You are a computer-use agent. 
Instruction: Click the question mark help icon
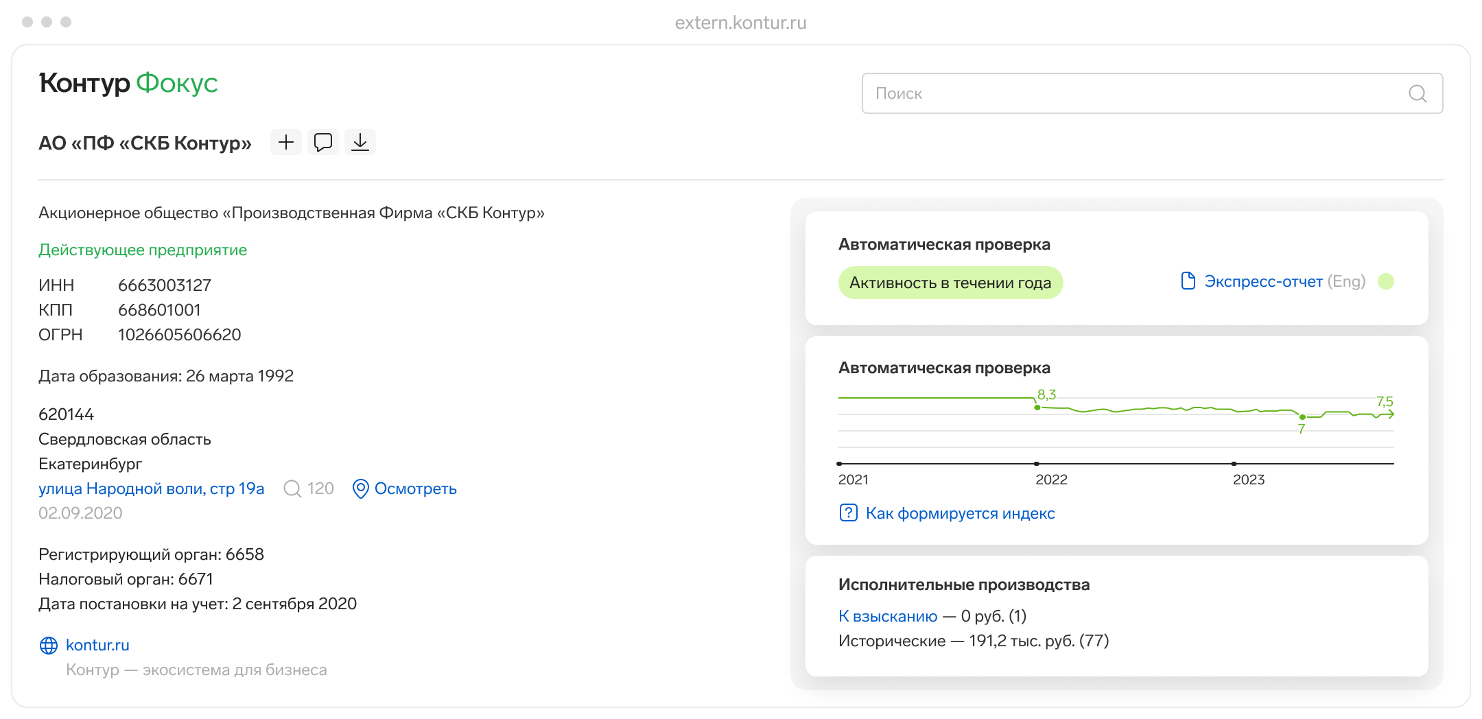848,513
